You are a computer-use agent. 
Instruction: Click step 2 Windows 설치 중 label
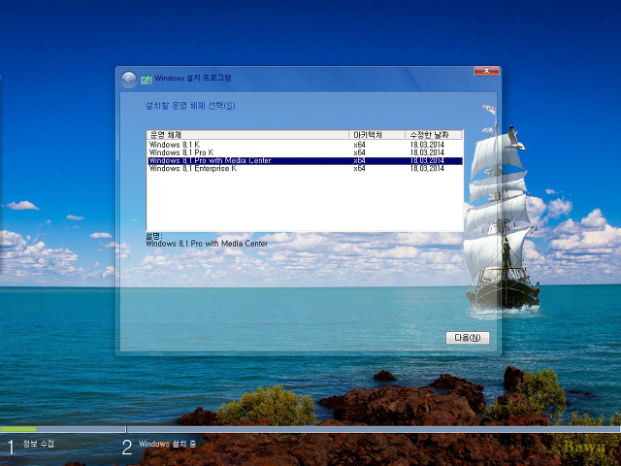[x=168, y=444]
